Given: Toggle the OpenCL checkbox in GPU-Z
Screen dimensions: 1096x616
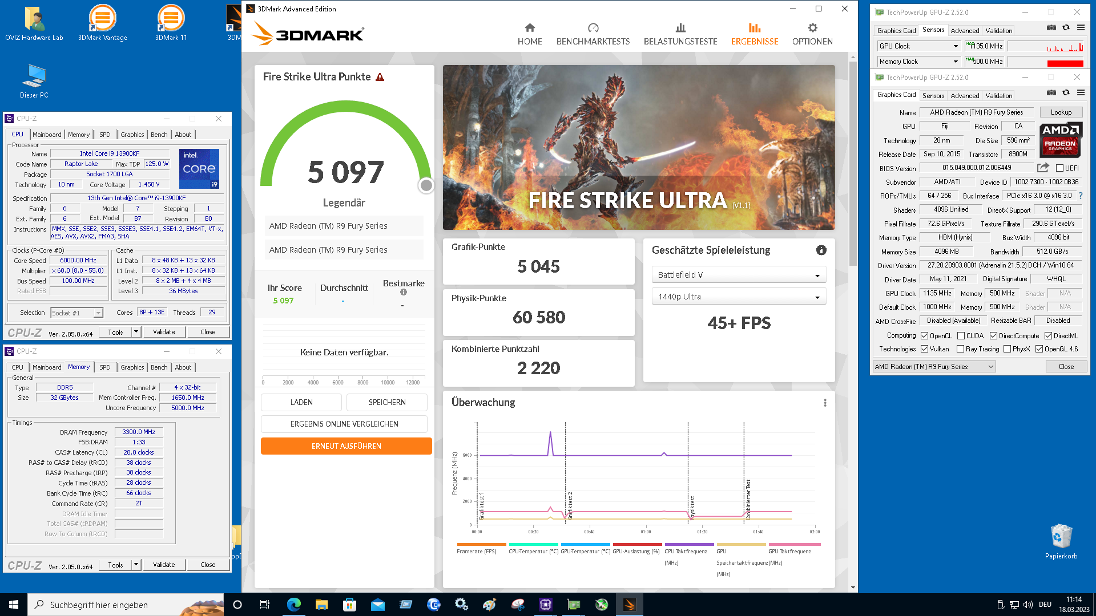Looking at the screenshot, I should pyautogui.click(x=924, y=336).
